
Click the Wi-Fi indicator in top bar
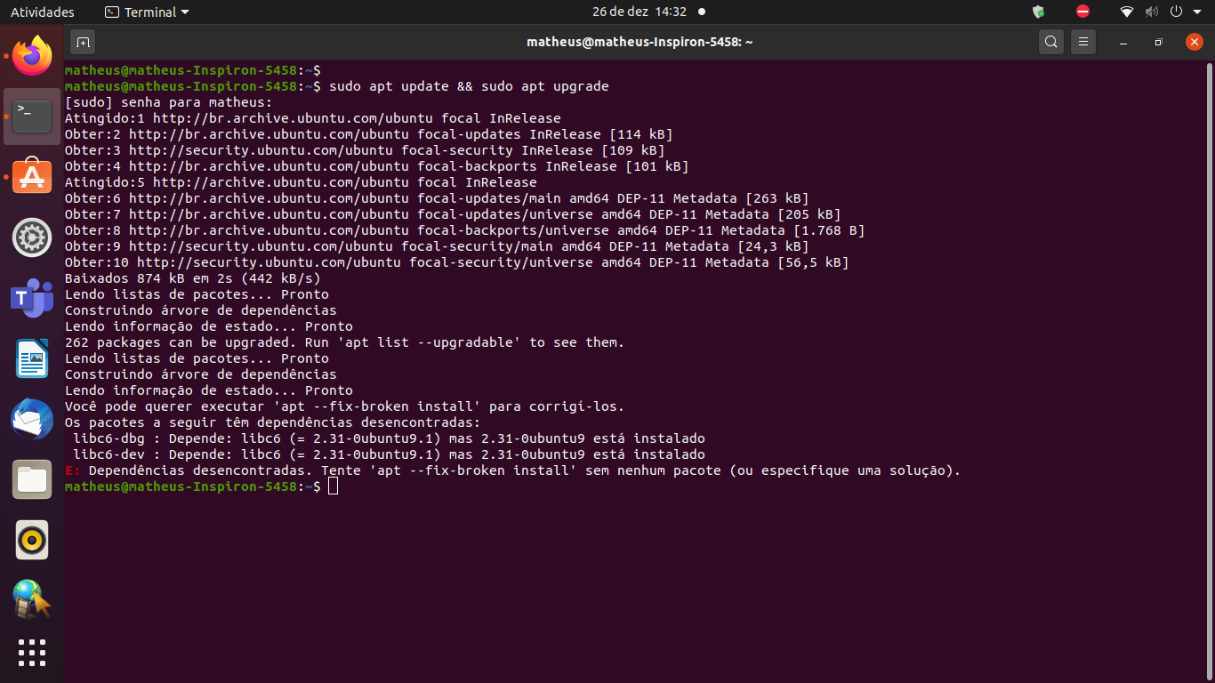1127,12
